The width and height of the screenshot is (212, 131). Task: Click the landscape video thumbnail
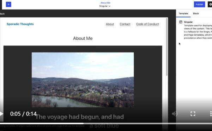click(x=83, y=80)
